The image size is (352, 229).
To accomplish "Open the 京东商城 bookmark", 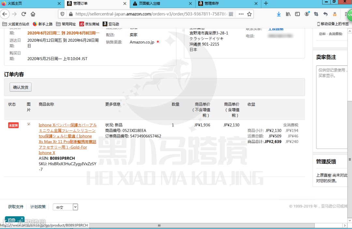I will coord(89,24).
